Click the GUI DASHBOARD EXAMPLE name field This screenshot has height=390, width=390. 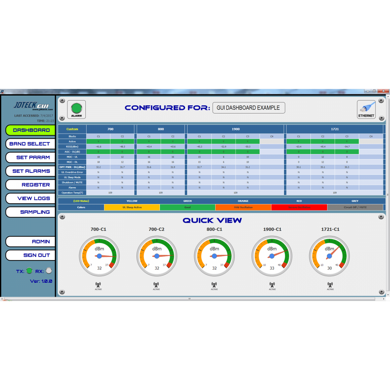pyautogui.click(x=248, y=108)
